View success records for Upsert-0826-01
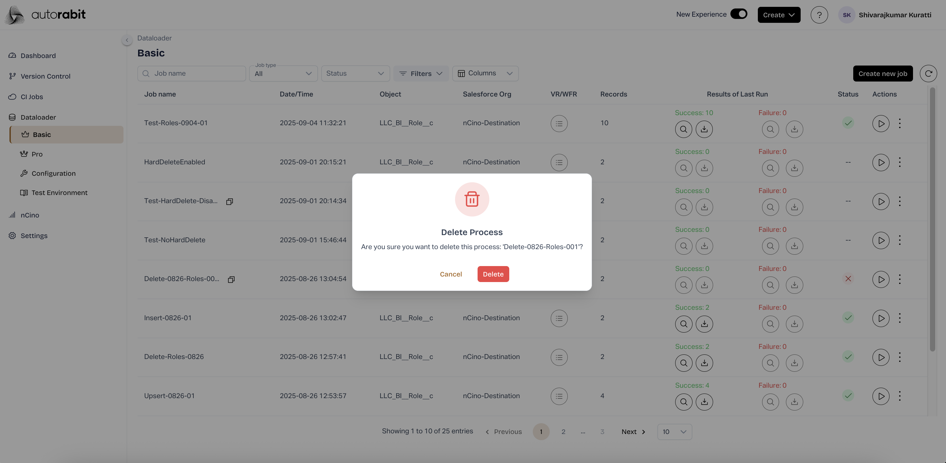The width and height of the screenshot is (946, 463). [683, 402]
